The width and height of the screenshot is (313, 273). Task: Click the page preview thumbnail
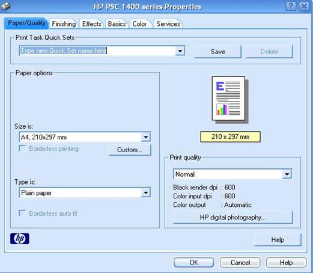(x=230, y=100)
